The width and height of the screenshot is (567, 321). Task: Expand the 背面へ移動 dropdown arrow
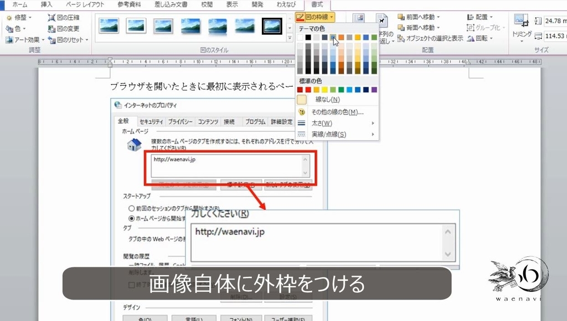click(x=439, y=28)
